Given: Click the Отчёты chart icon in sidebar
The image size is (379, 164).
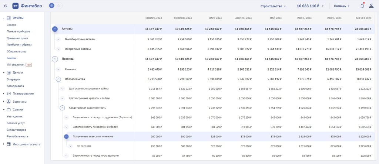Looking at the screenshot, I should coord(9,18).
